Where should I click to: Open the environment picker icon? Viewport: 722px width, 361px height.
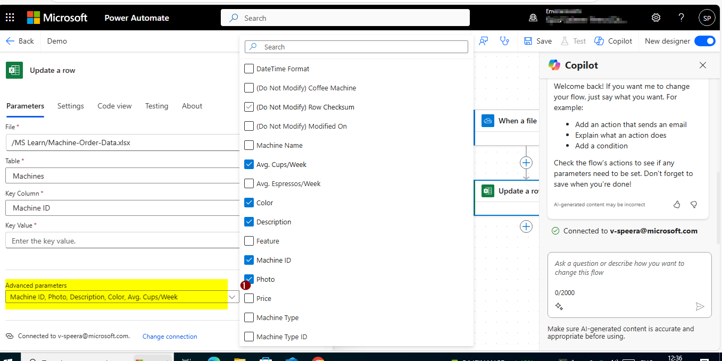(x=533, y=18)
